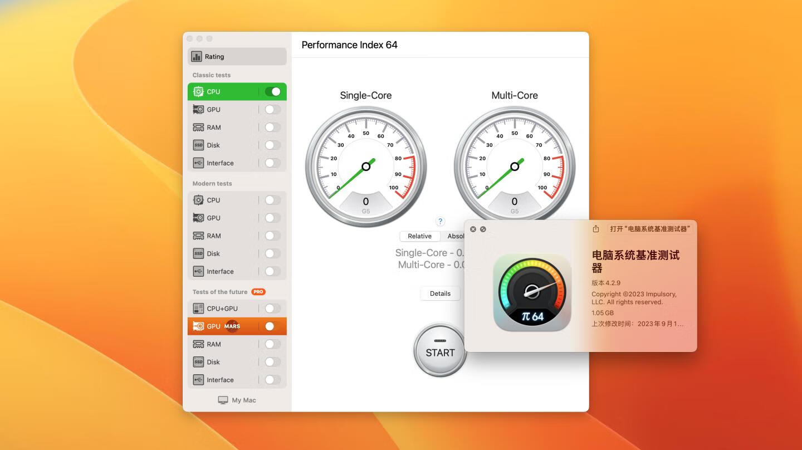
Task: Click the Modern tests CPU chip icon
Action: (x=198, y=200)
